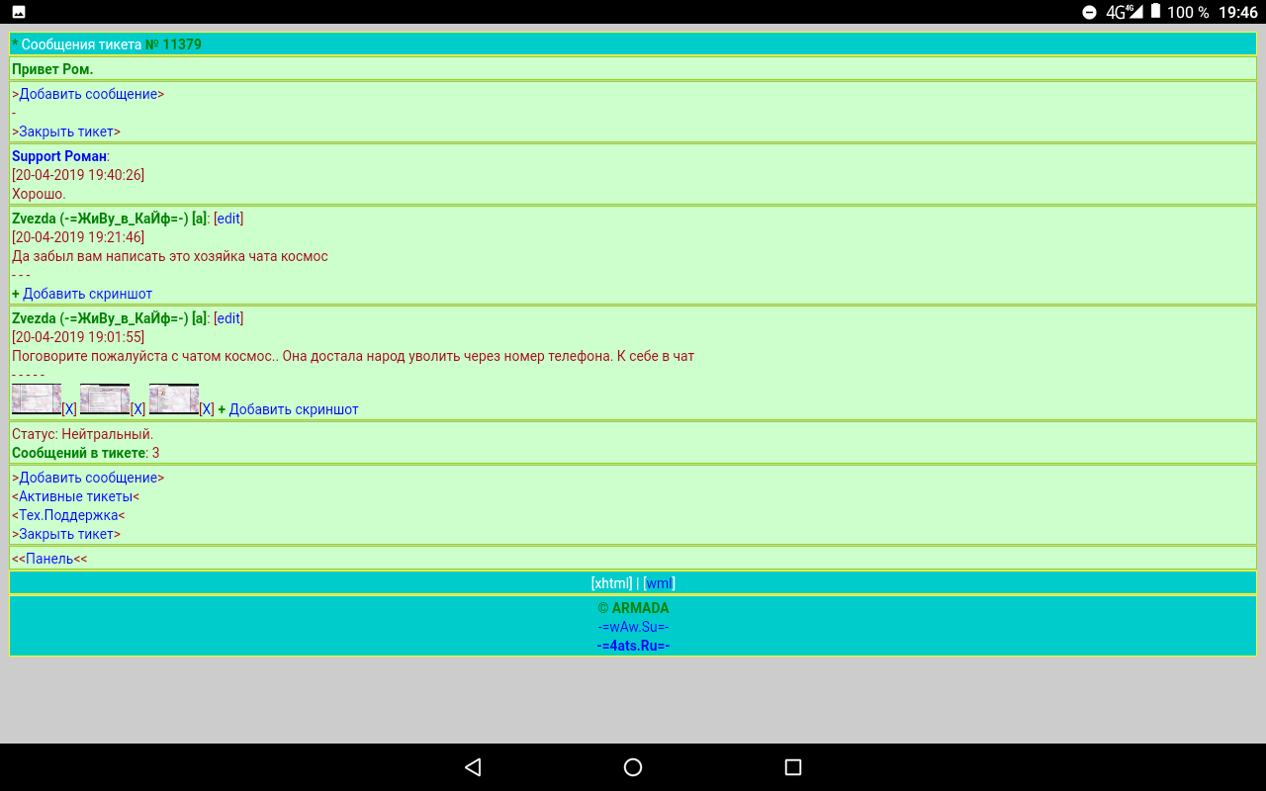Viewport: 1266px width, 791px height.
Task: Tap the Android back navigation icon
Action: (x=473, y=767)
